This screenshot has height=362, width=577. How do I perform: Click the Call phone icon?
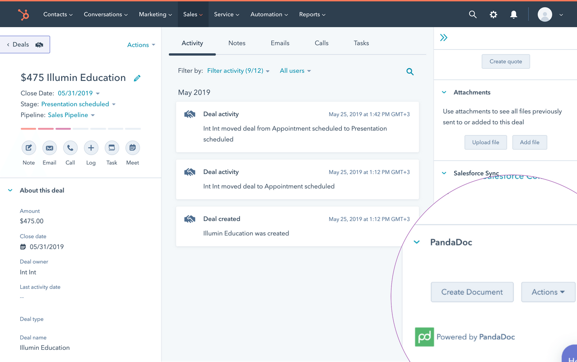click(70, 148)
